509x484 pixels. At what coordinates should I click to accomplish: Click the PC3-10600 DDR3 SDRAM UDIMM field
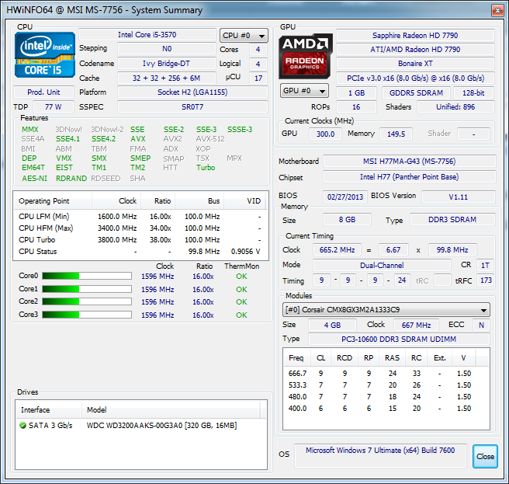[x=399, y=339]
